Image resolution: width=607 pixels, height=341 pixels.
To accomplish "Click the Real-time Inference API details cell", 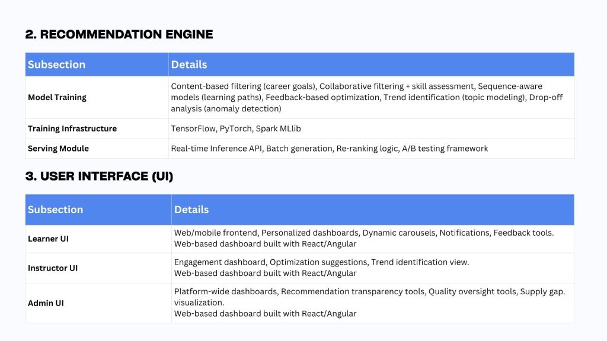I will (x=329, y=149).
